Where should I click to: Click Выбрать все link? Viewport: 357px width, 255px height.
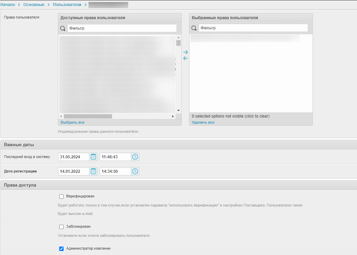72,122
